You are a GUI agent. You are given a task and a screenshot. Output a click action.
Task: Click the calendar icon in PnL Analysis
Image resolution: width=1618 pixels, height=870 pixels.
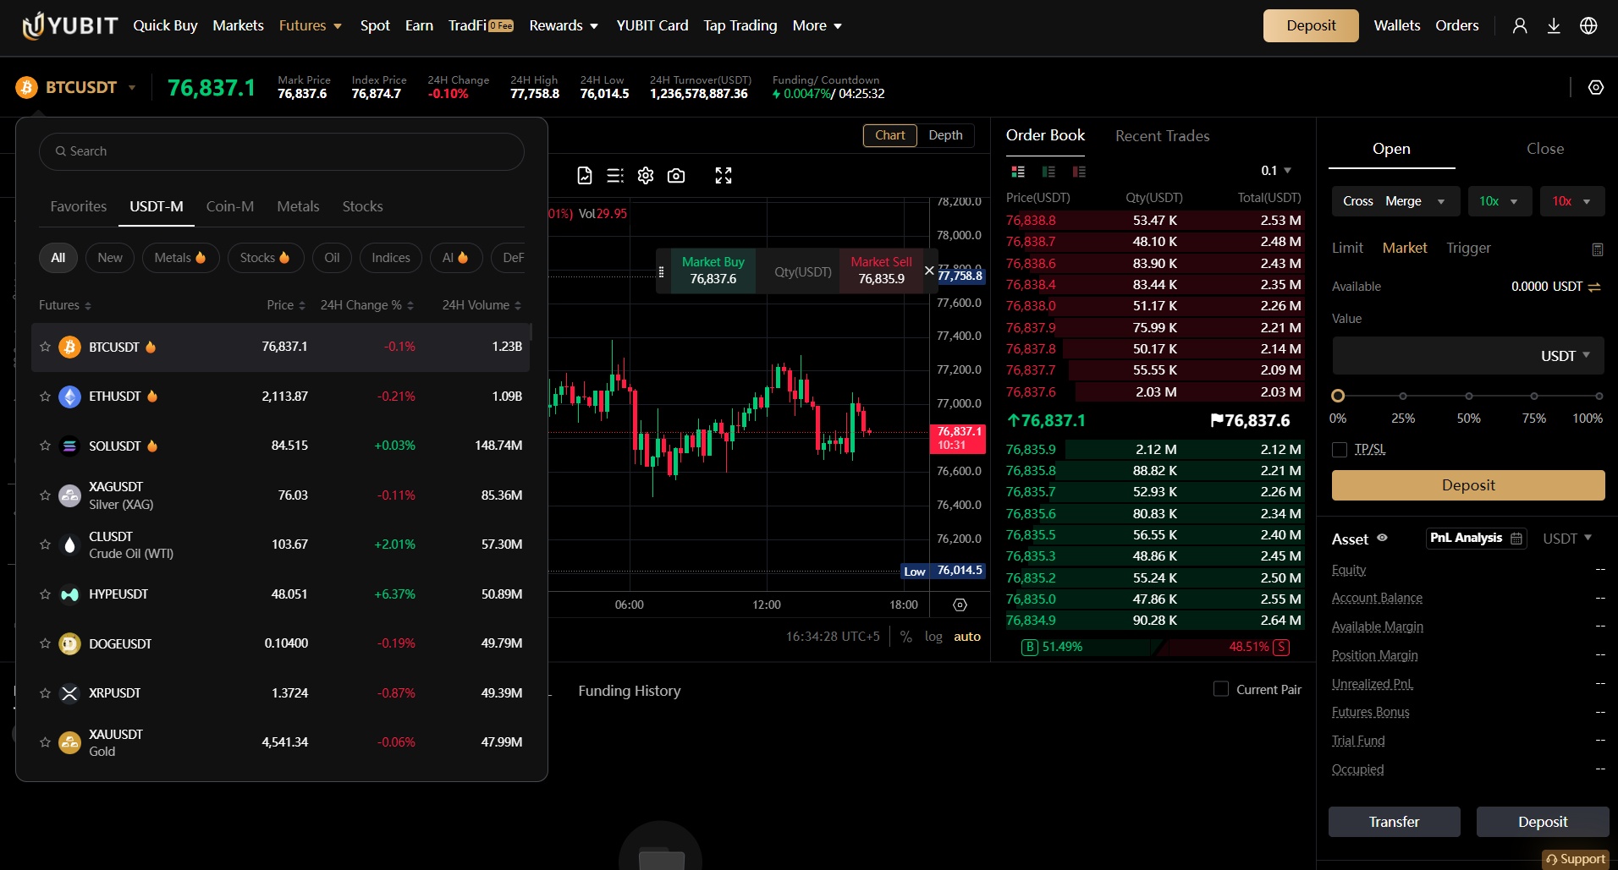point(1516,538)
